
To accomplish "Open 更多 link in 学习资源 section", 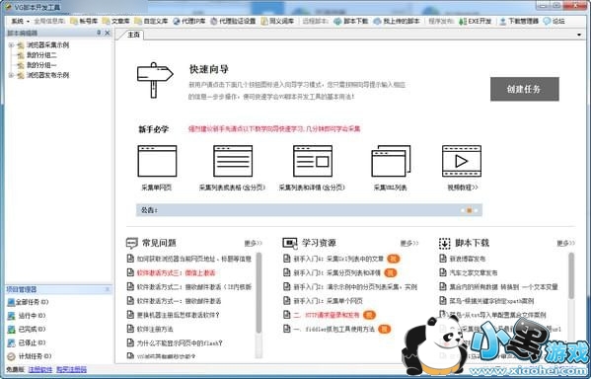I will pyautogui.click(x=408, y=243).
